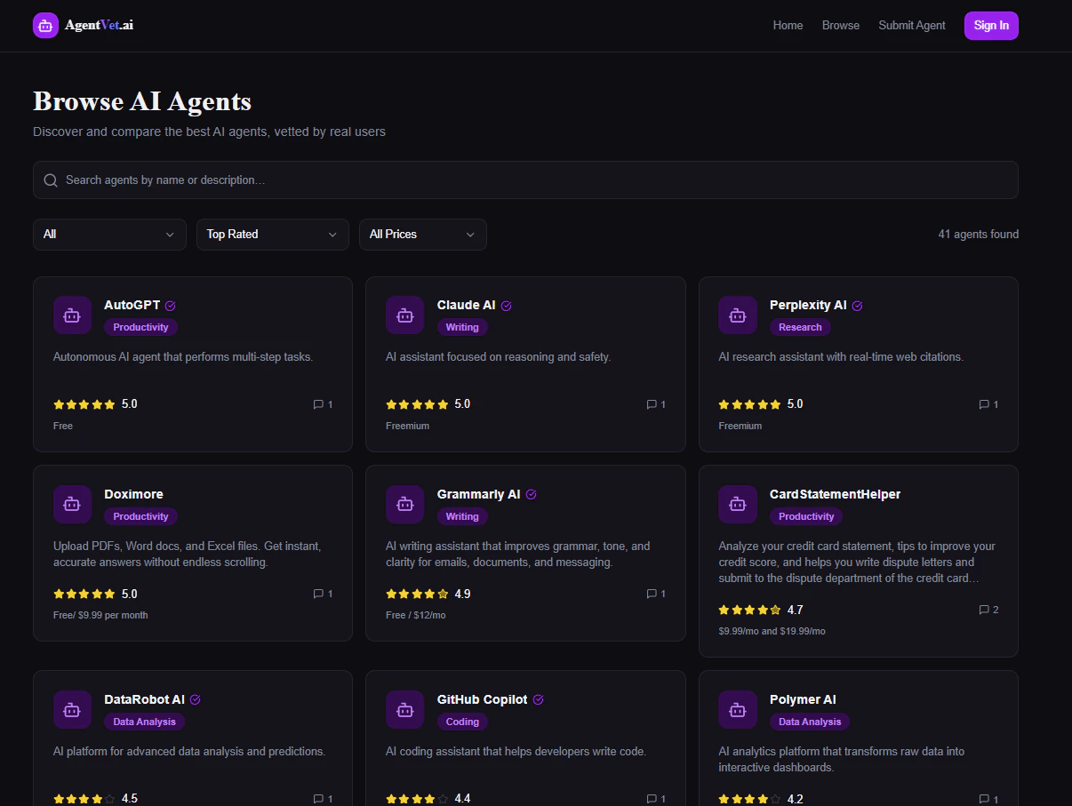Click the AgentVet.ai robot logo icon
The image size is (1072, 806).
pos(45,25)
